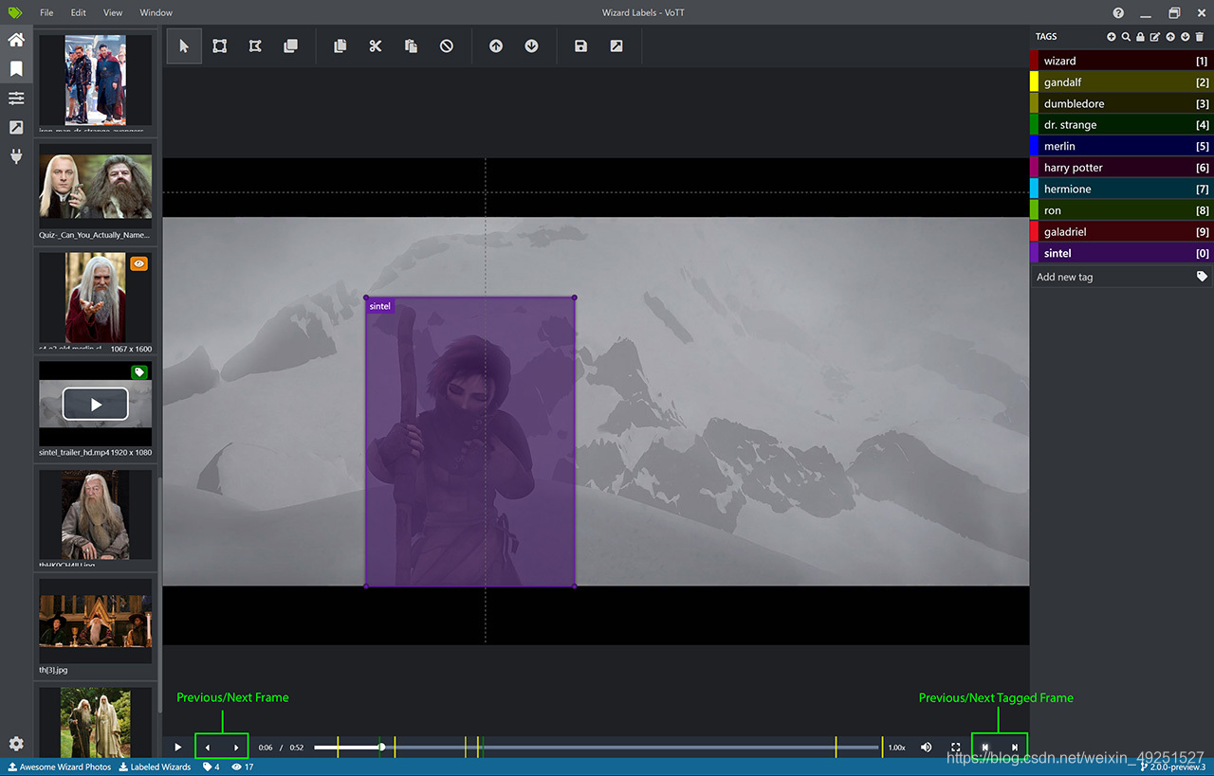Toggle fullscreen video mode
1214x776 pixels.
[x=956, y=748]
